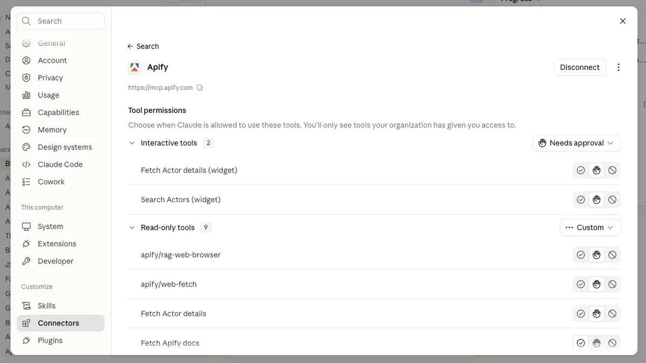Screen dimensions: 646x363
Task: Click the Connectors grid icon
Action: click(26, 323)
